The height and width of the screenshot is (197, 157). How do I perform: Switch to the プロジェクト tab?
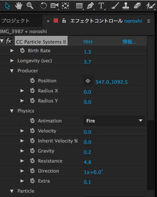16,21
